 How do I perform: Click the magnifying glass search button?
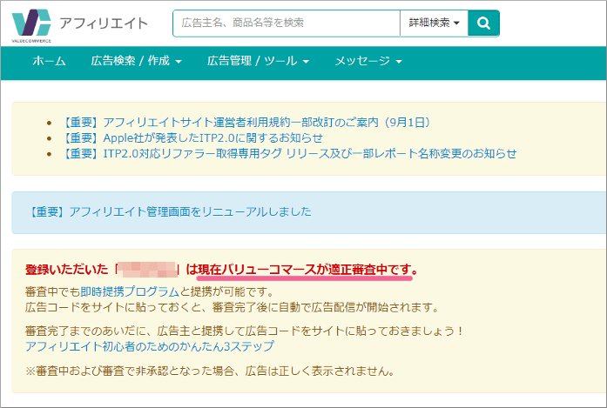coord(483,23)
